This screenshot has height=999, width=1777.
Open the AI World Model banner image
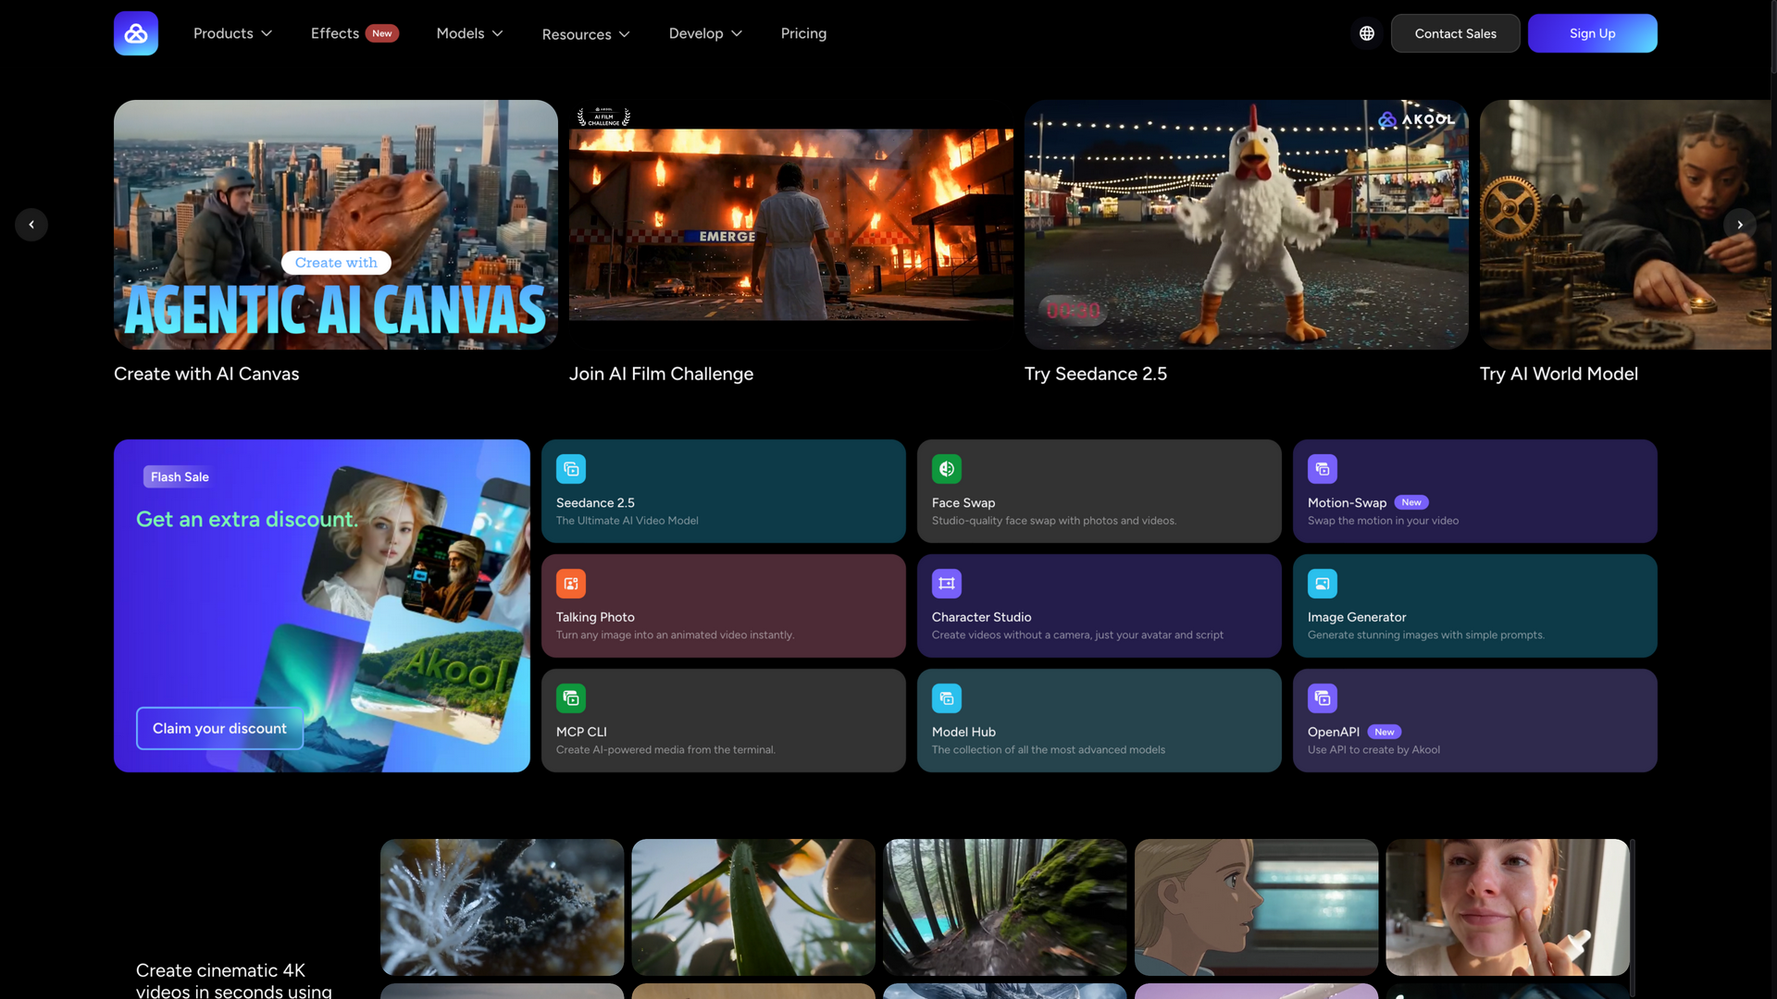pyautogui.click(x=1625, y=225)
